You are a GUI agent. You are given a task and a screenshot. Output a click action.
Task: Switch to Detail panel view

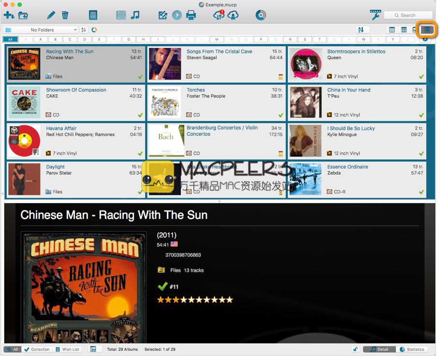pos(380,349)
